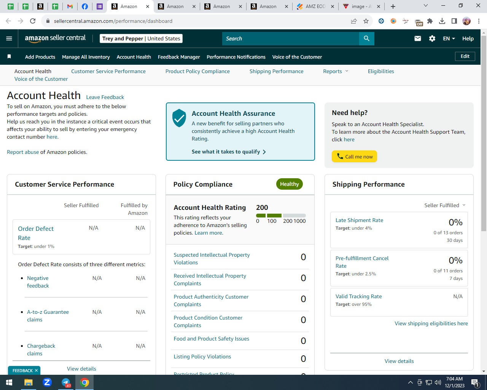
Task: Open the taskbar volume icon
Action: tap(438, 382)
